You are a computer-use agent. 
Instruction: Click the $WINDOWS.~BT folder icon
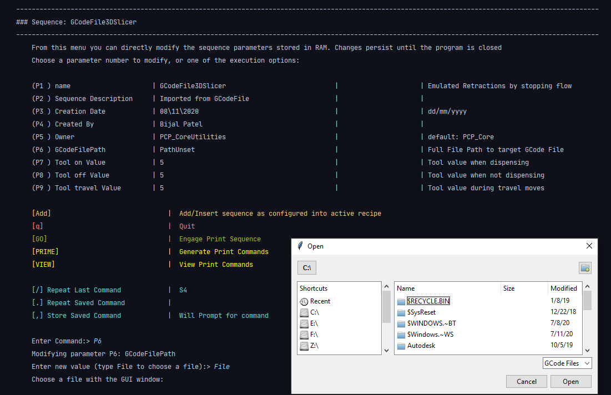(x=401, y=324)
